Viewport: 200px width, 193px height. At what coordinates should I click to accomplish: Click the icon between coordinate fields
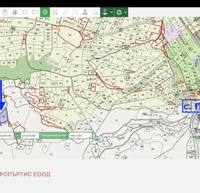point(17,136)
